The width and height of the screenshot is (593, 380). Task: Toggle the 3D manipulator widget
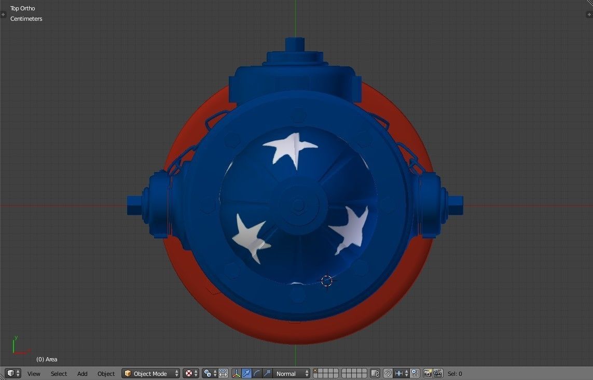pos(237,374)
